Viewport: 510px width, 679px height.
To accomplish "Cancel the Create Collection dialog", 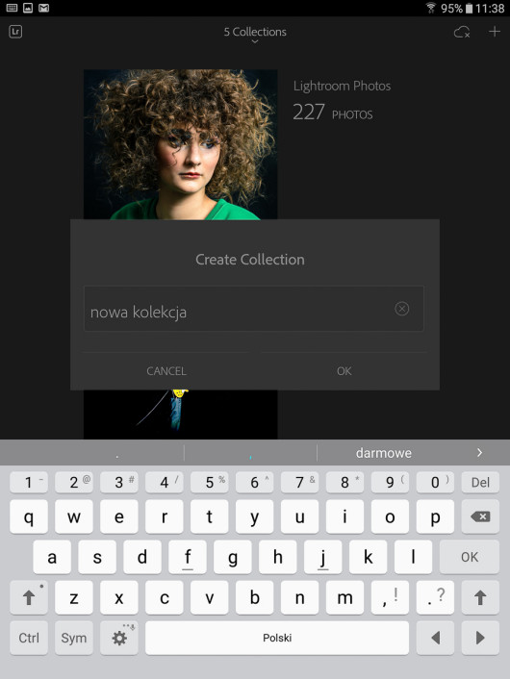I will [166, 371].
